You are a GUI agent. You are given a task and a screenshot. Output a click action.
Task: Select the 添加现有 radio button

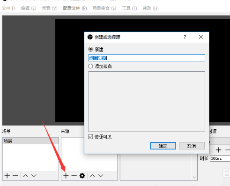point(90,66)
